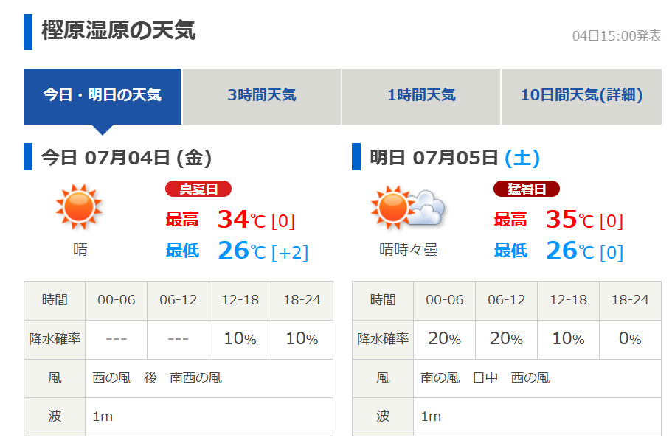Click the blue marker beside 明日 07月05日
The width and height of the screenshot is (672, 443).
356,157
